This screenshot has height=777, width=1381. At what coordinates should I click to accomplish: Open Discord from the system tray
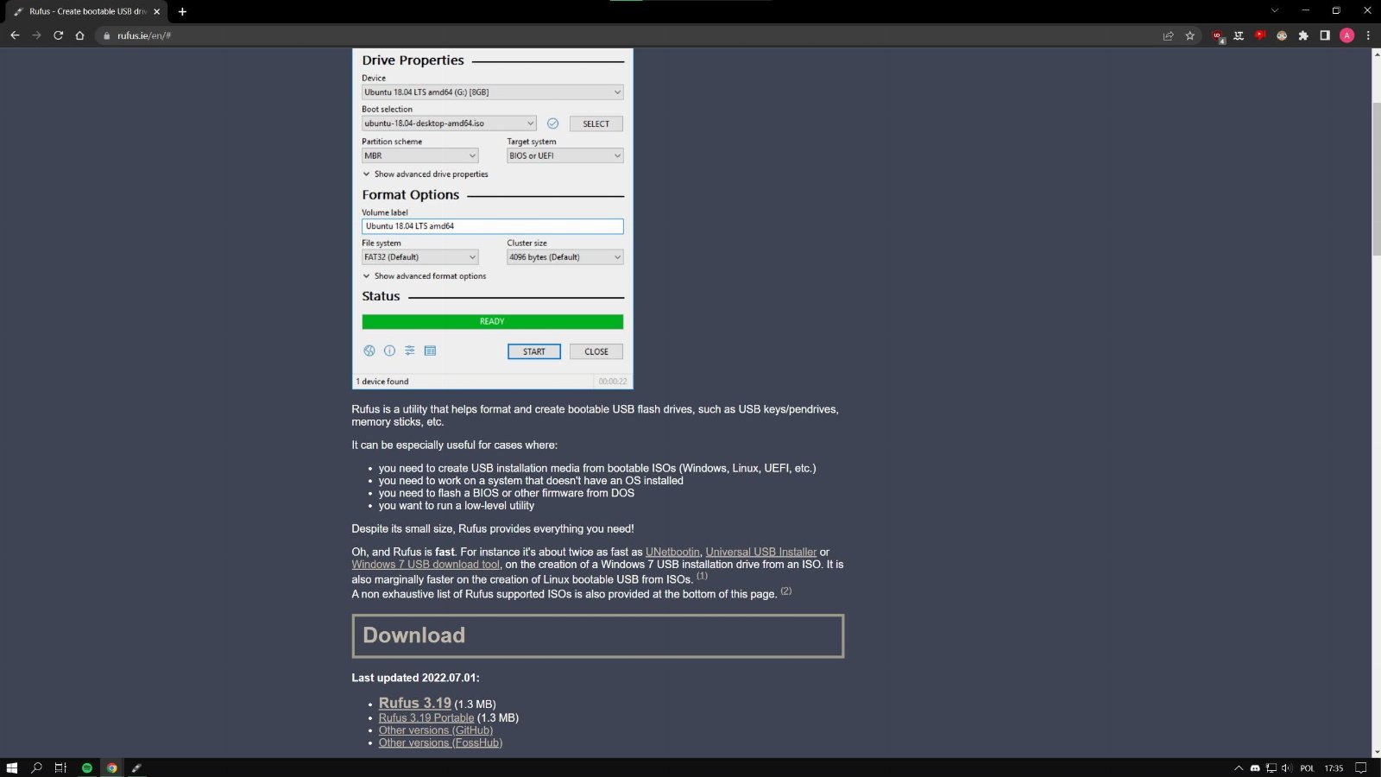point(1255,768)
